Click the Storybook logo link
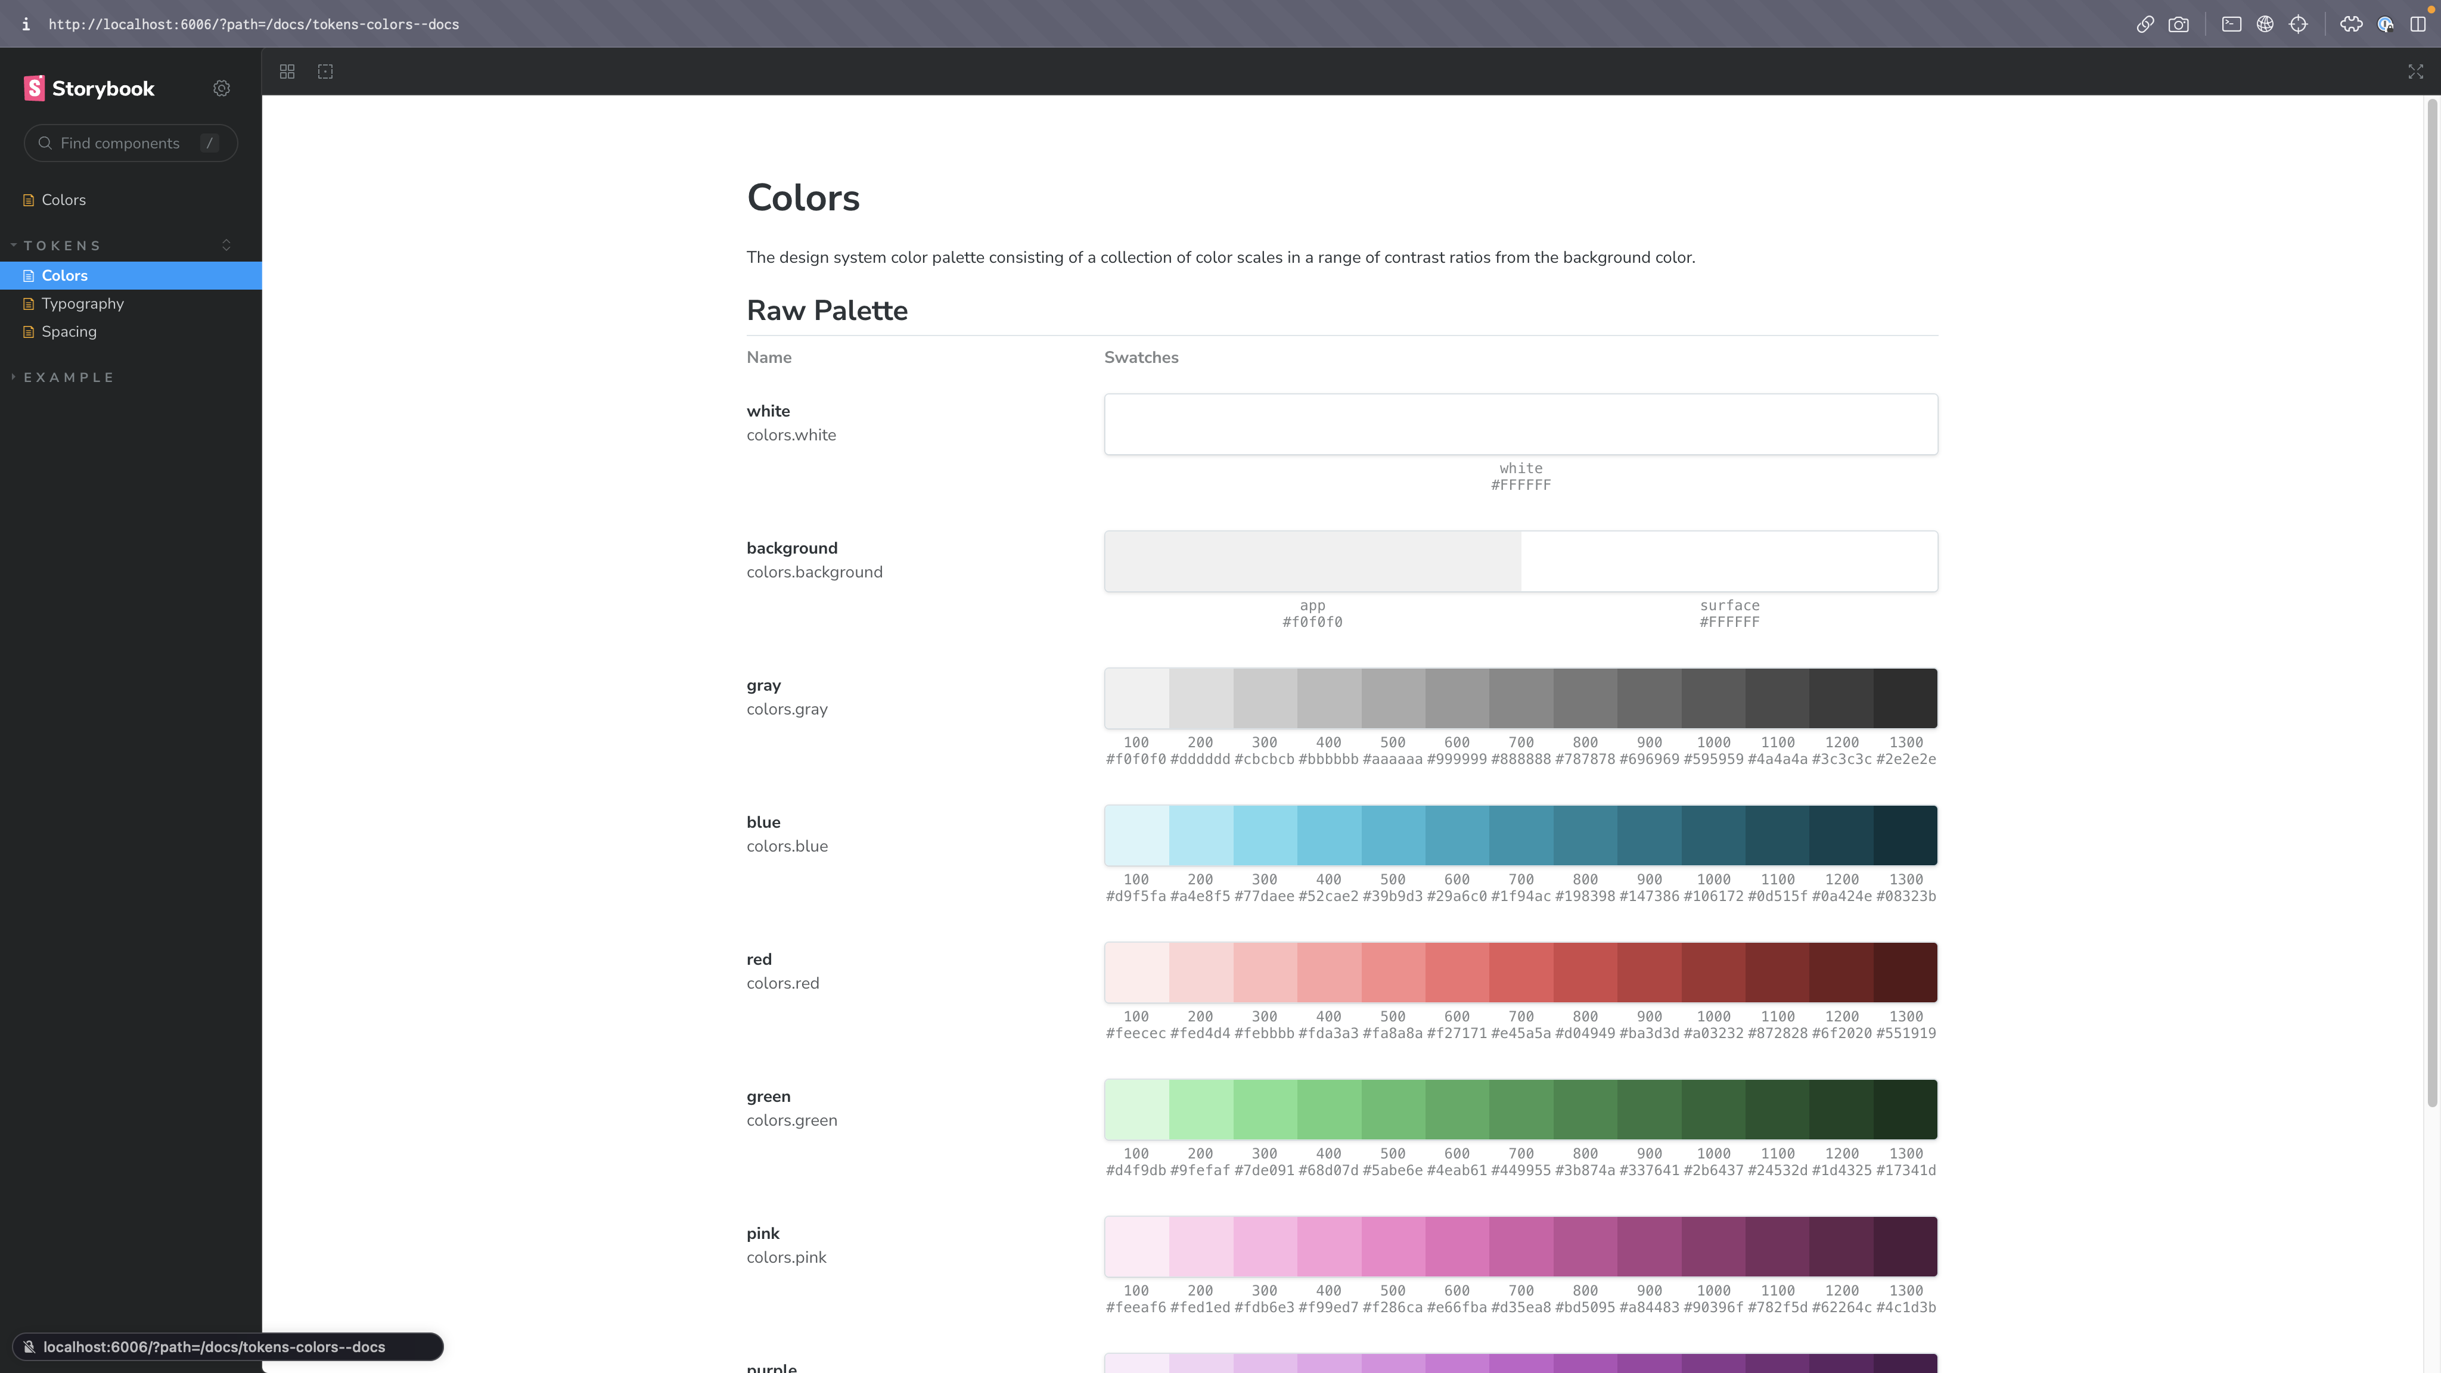 (89, 87)
